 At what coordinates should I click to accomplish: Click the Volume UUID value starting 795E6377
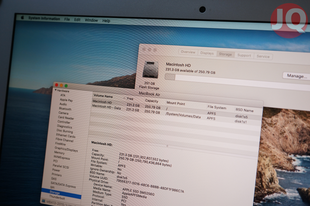(x=150, y=186)
